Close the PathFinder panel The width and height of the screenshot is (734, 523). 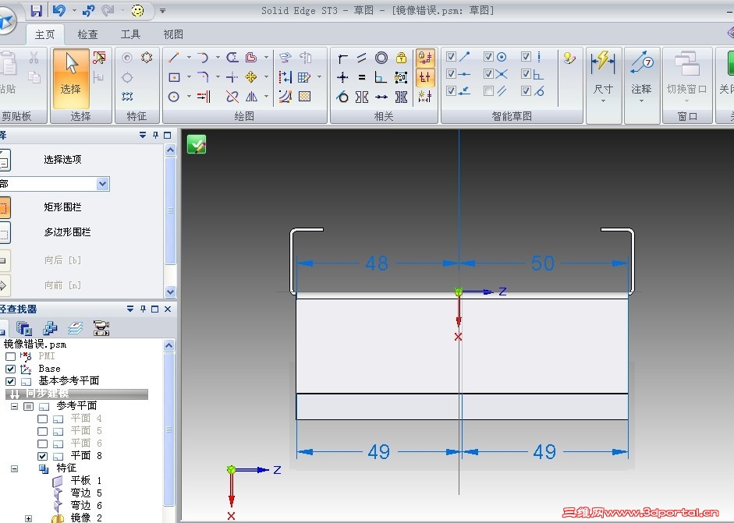click(168, 309)
